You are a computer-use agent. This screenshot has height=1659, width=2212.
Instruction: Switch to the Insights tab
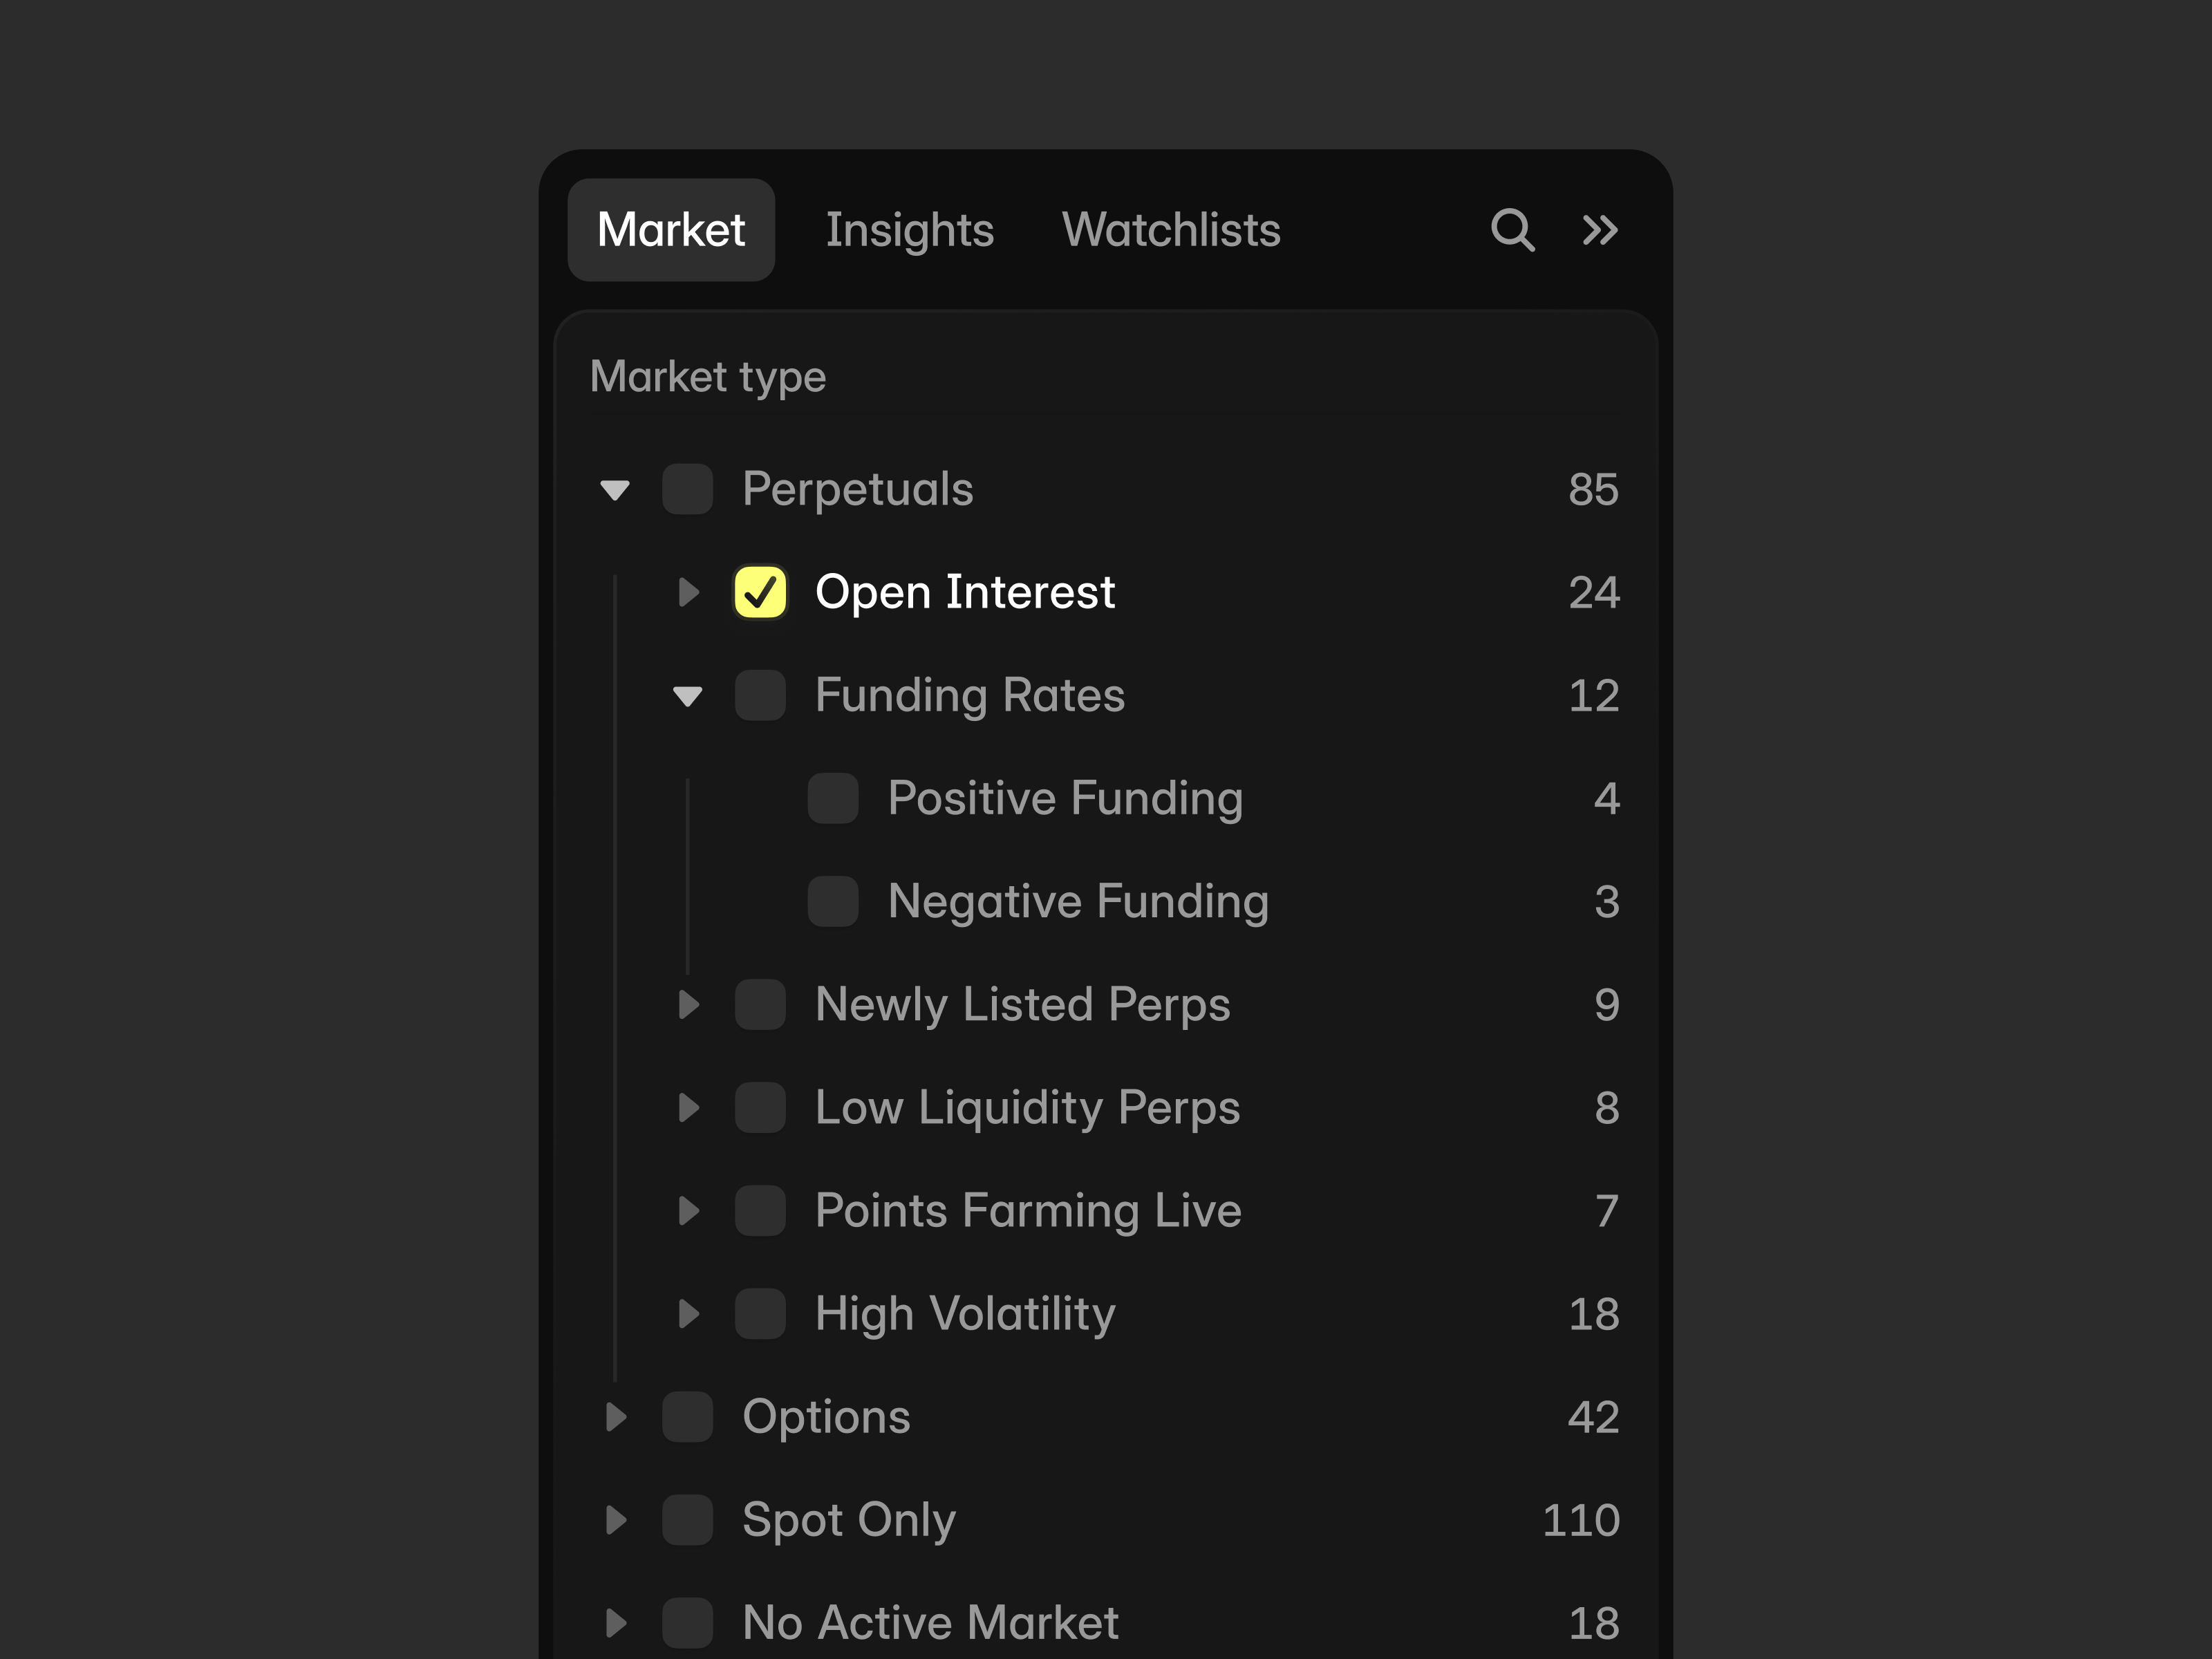[909, 230]
